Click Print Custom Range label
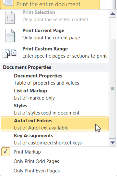 tap(45, 49)
